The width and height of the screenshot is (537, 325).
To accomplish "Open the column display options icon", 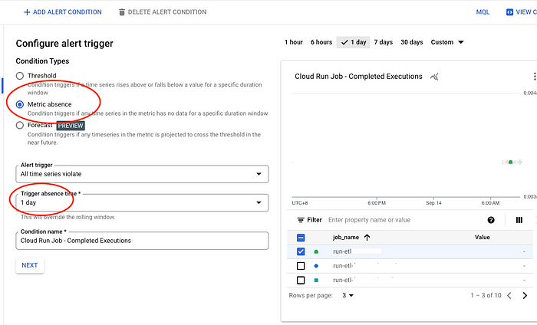I will coord(519,220).
